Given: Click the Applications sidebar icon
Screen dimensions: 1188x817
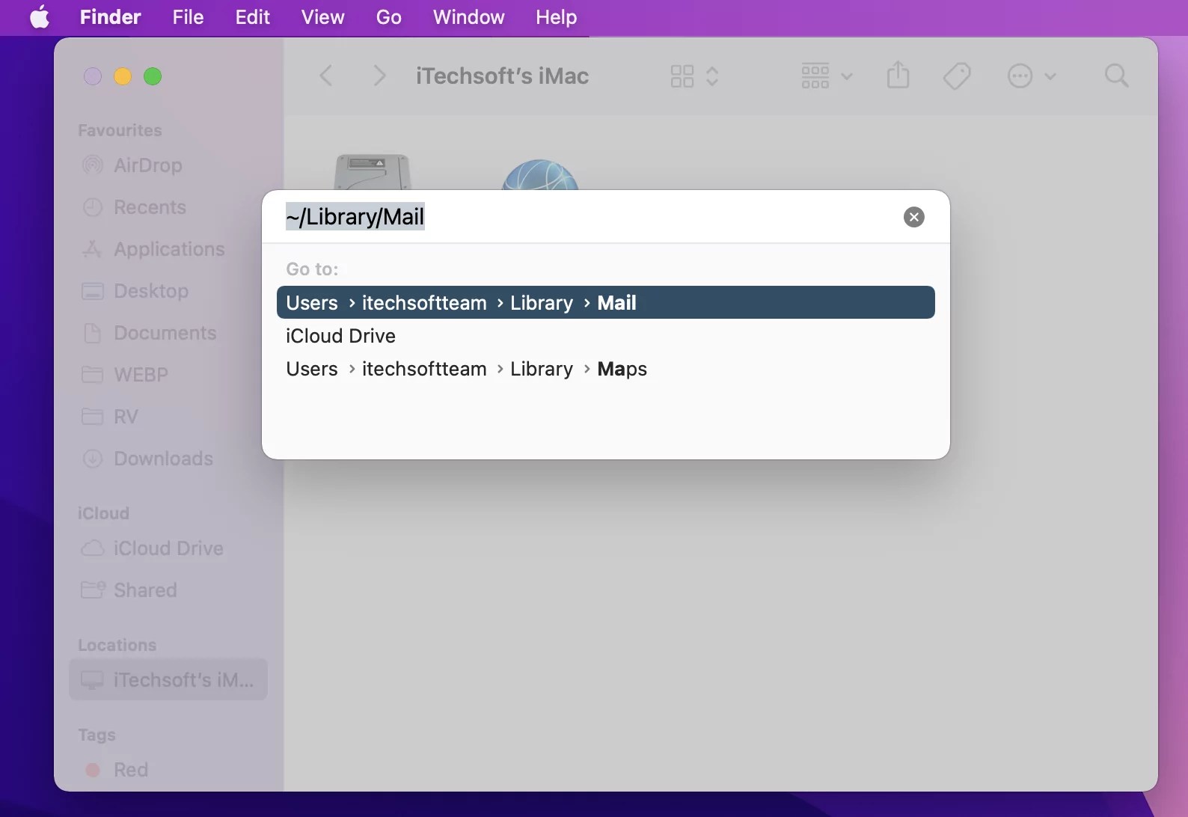Looking at the screenshot, I should 92,249.
